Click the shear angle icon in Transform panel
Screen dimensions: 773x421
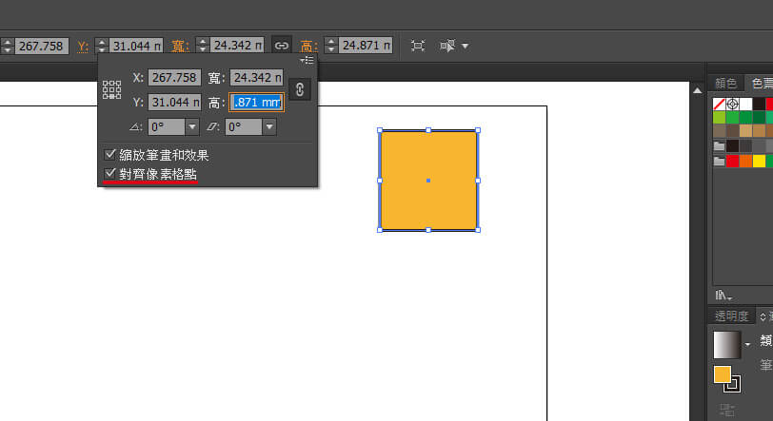[x=212, y=127]
